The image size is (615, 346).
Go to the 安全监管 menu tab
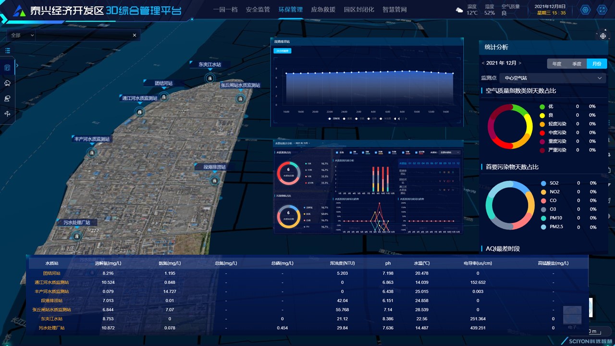coord(258,10)
